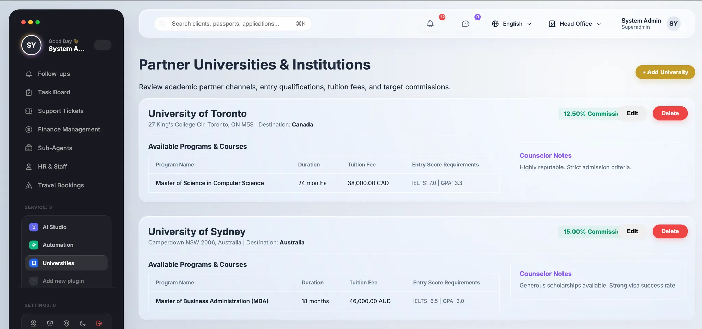This screenshot has width=702, height=329.
Task: Click the sidebar SY profile avatar
Action: coord(32,45)
